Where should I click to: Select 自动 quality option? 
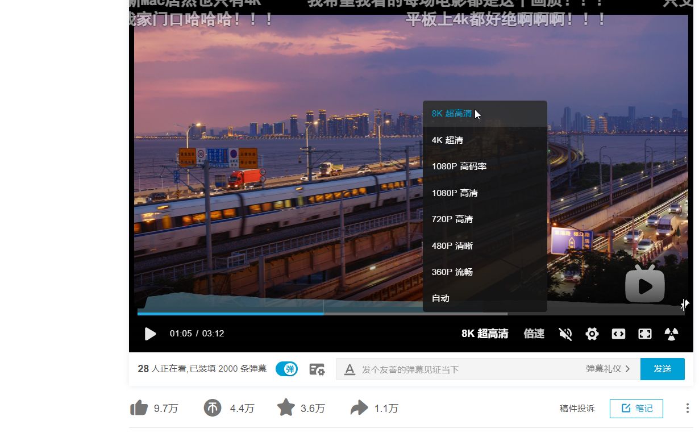(x=440, y=298)
